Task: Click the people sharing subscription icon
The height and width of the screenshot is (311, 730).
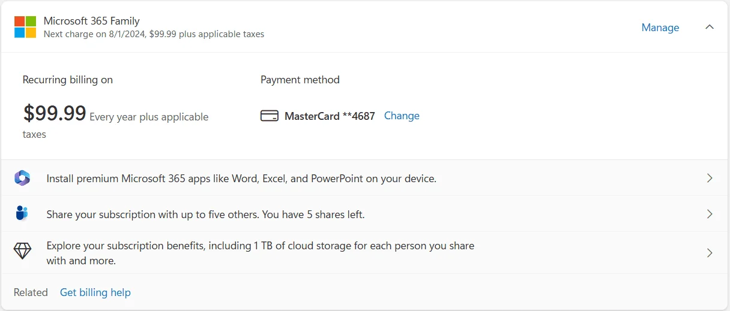Action: click(x=22, y=213)
